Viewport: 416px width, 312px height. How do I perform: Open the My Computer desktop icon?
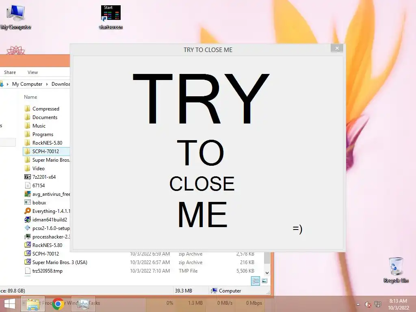tap(16, 16)
